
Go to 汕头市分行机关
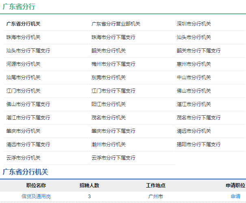click(x=194, y=37)
